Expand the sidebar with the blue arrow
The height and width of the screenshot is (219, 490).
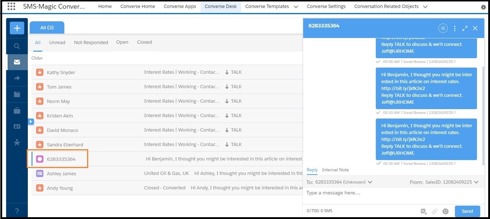coord(31,121)
